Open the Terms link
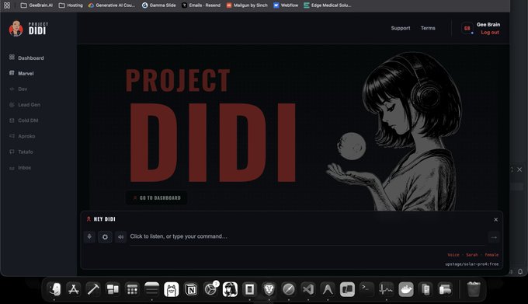 (x=428, y=28)
